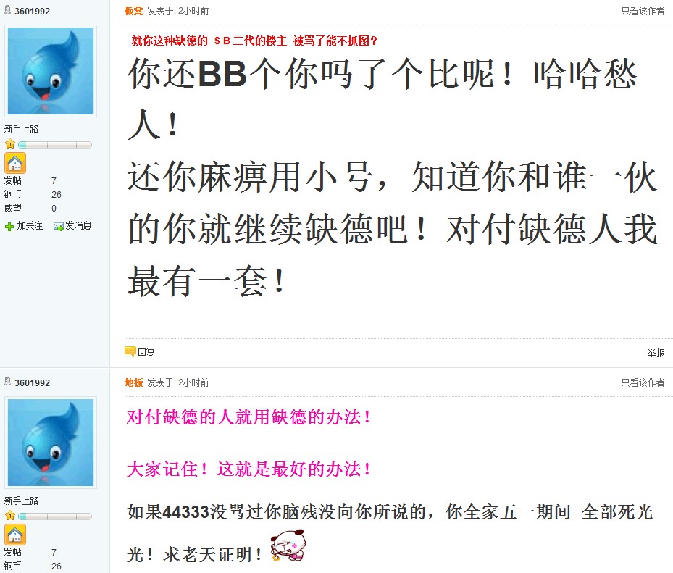Click the star level icon in second profile
The width and height of the screenshot is (673, 573).
click(10, 516)
